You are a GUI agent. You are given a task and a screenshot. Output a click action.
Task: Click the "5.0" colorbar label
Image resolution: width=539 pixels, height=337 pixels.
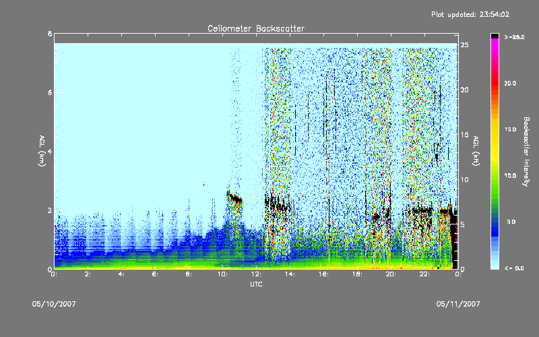511,222
